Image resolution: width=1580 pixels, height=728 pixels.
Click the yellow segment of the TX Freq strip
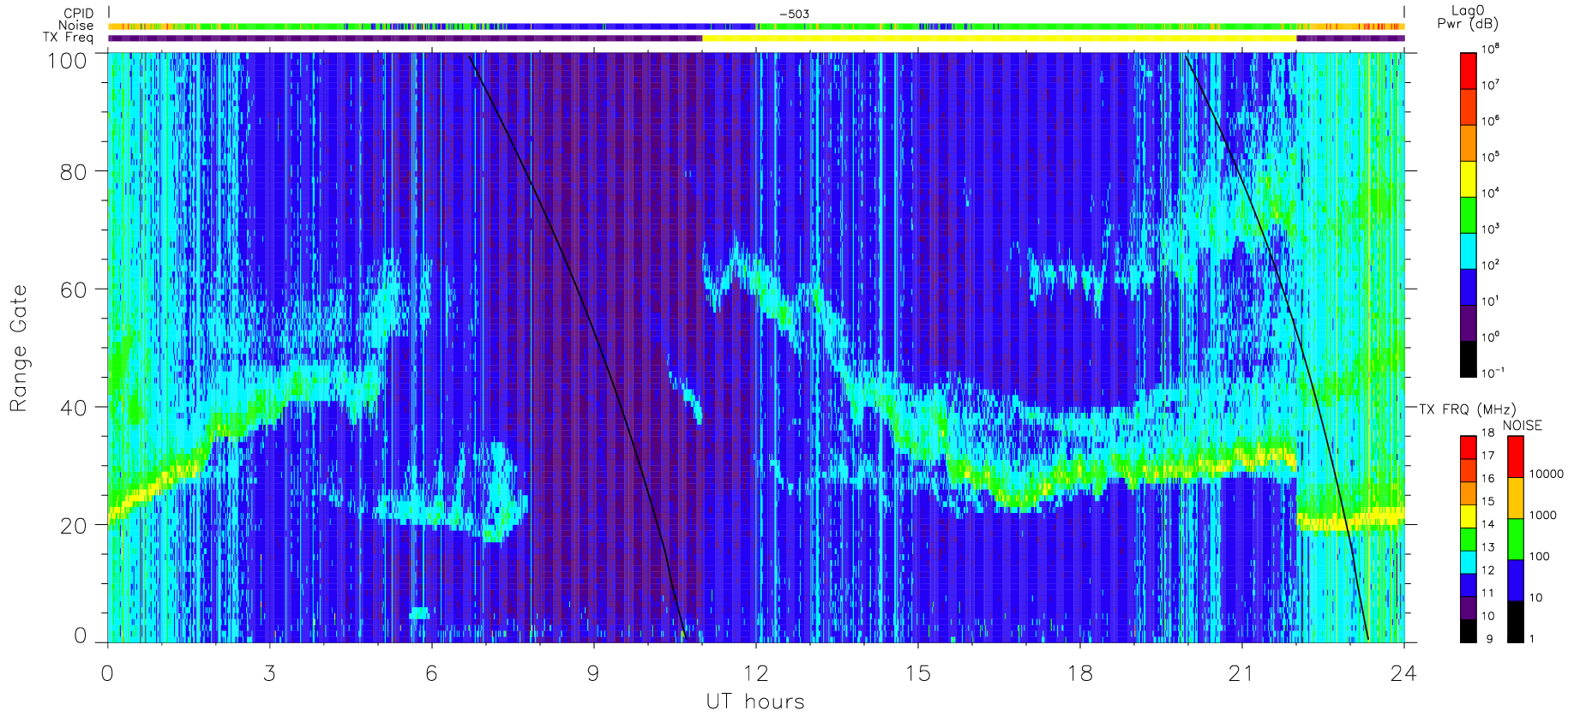tap(999, 38)
